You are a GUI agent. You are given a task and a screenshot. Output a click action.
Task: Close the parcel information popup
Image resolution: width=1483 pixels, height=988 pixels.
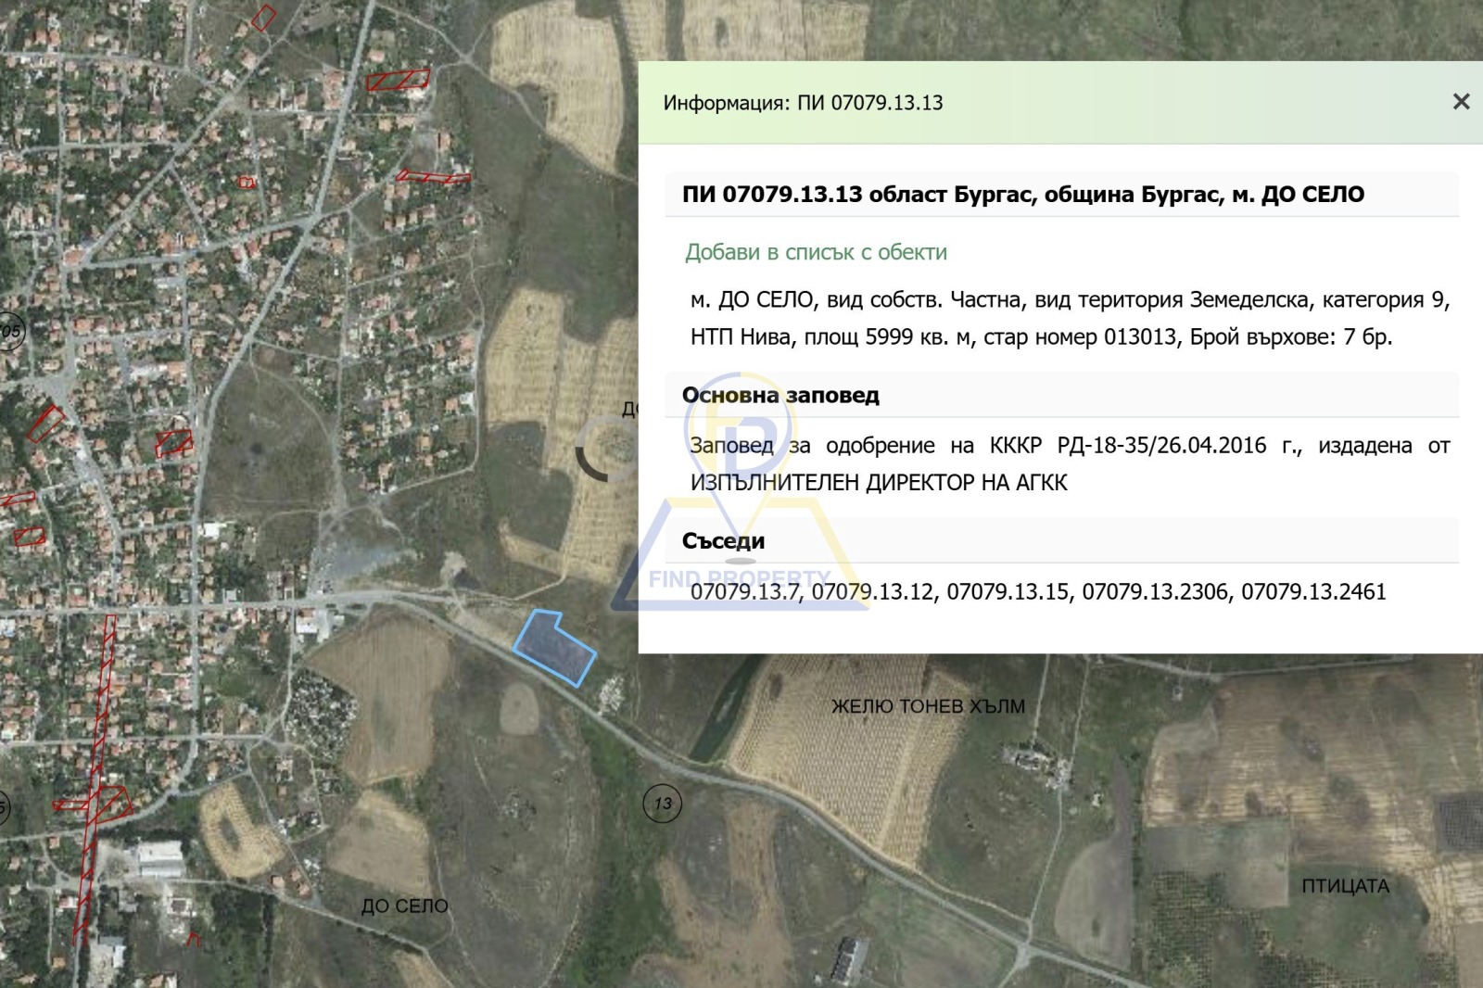coord(1461,102)
